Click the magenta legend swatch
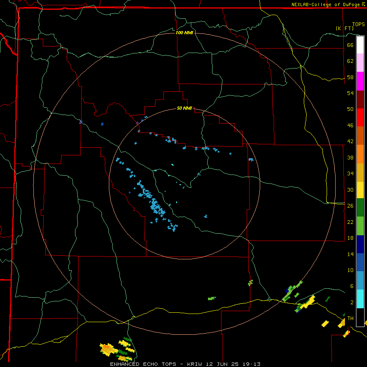This screenshot has width=367, height=367. (x=360, y=81)
